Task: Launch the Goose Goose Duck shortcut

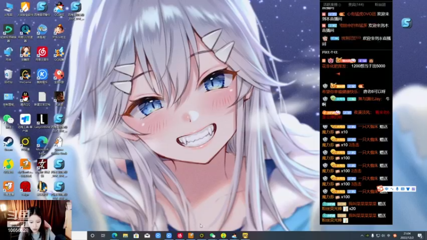Action: (x=59, y=145)
